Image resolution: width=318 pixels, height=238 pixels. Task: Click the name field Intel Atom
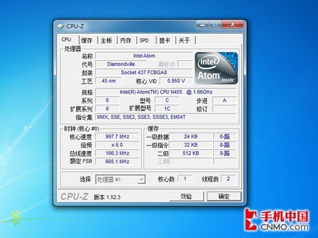(x=144, y=56)
